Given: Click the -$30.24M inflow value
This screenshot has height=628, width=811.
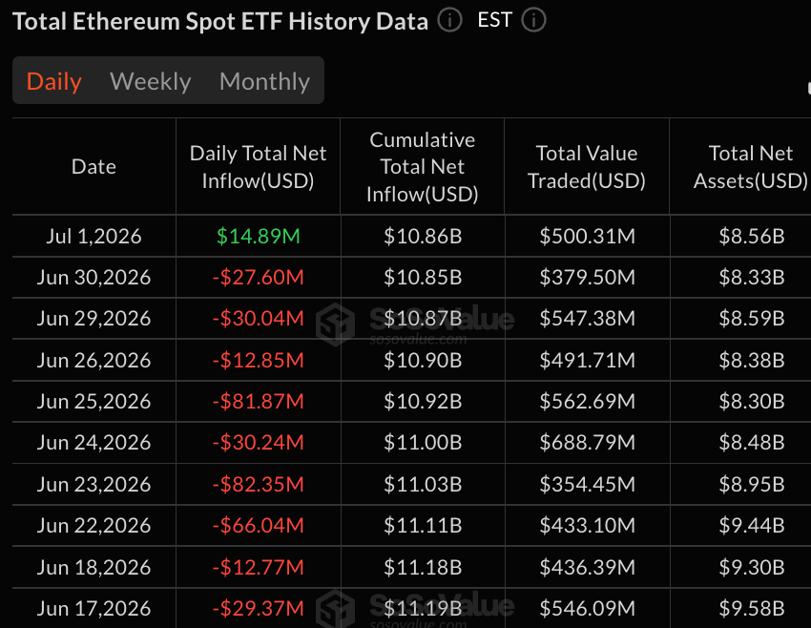Looking at the screenshot, I should click(x=259, y=442).
